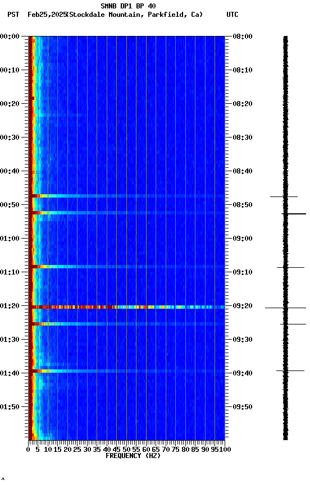
Task: Click the spectrogram event band near 00:47 PST
Action: click(126, 196)
